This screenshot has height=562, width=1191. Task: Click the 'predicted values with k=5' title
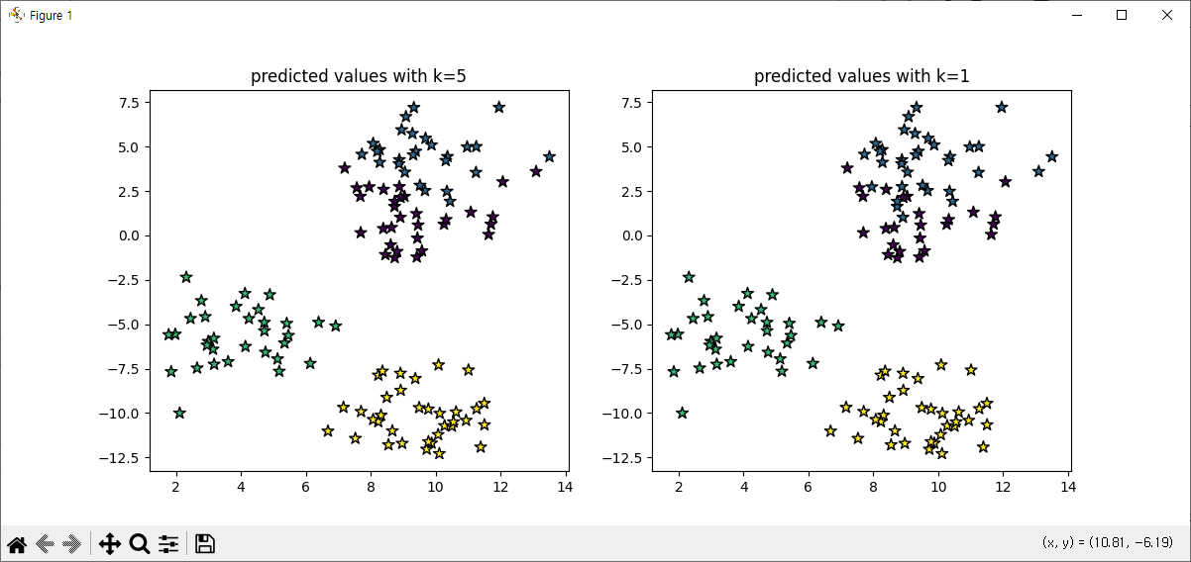click(359, 76)
